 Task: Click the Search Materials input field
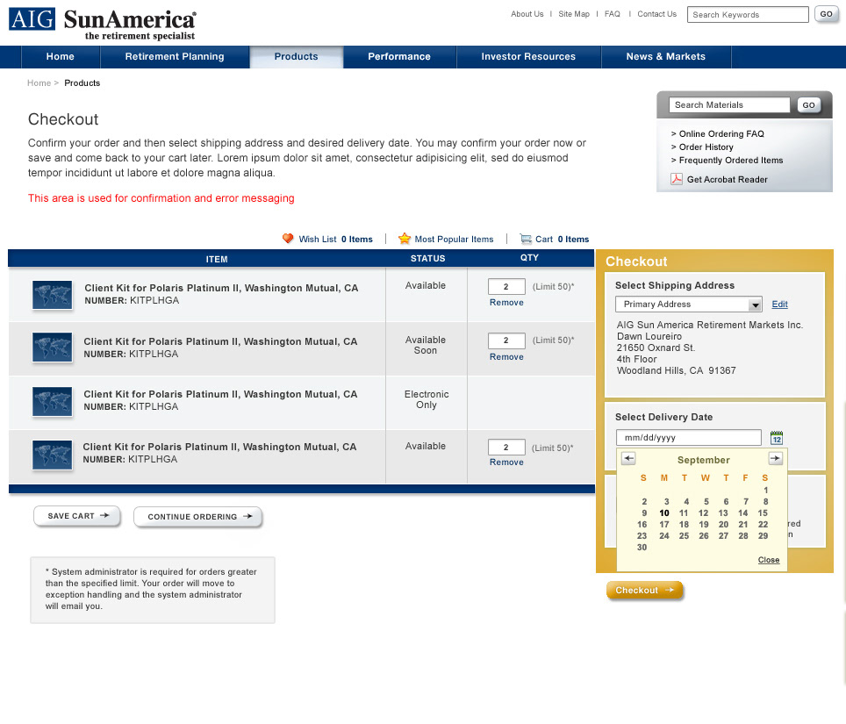[x=729, y=105]
